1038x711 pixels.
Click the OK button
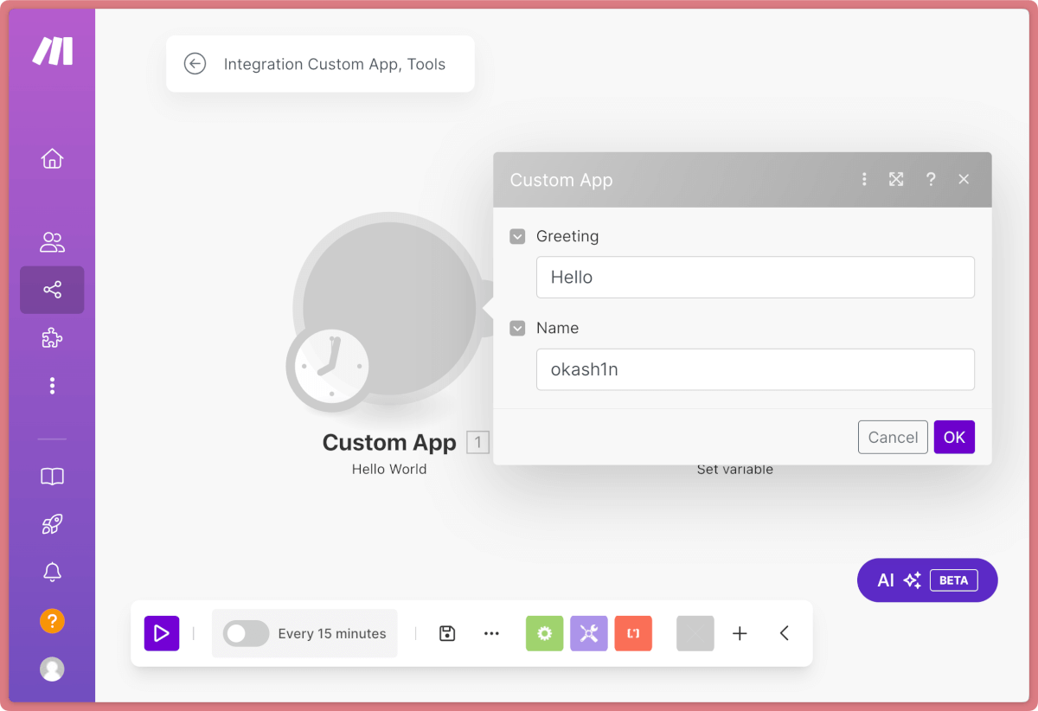[954, 437]
